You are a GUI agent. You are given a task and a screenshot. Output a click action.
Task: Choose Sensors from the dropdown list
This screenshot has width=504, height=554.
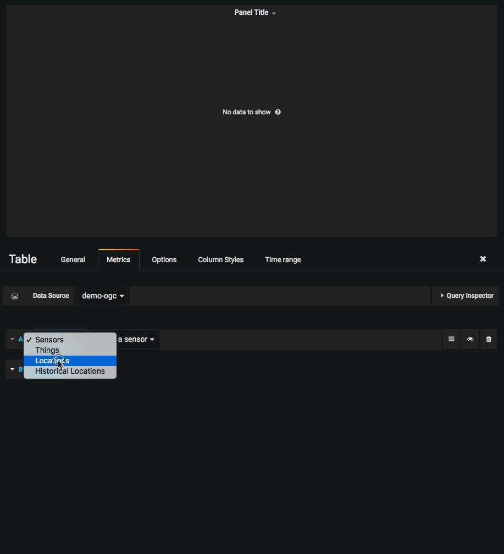pyautogui.click(x=70, y=340)
